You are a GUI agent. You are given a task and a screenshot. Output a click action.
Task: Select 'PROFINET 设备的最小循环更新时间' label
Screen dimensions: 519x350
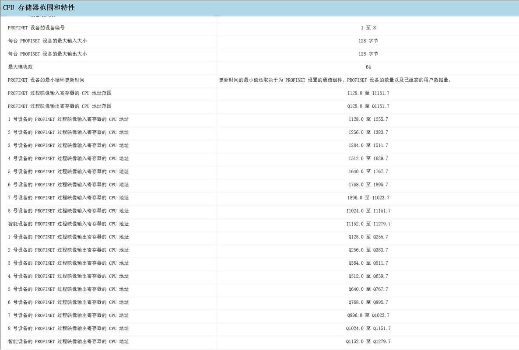46,80
